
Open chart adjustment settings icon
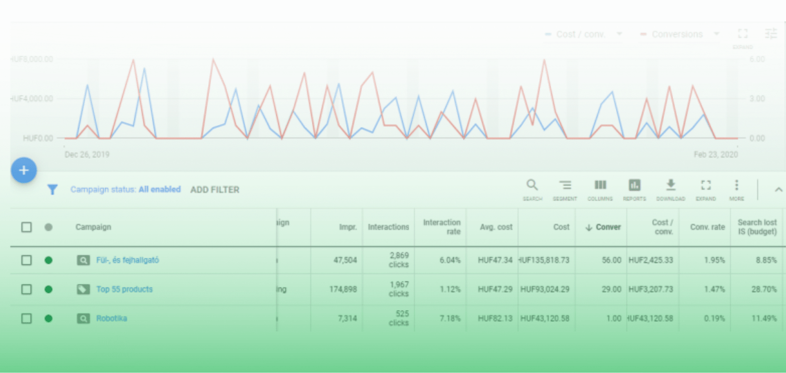771,34
